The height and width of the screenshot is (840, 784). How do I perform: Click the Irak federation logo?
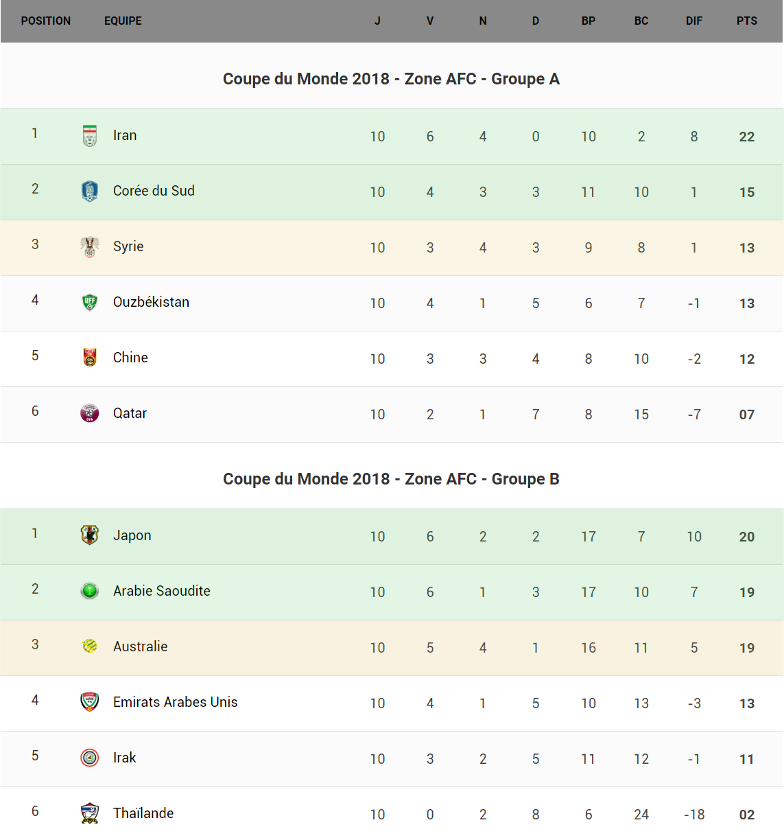coord(90,758)
